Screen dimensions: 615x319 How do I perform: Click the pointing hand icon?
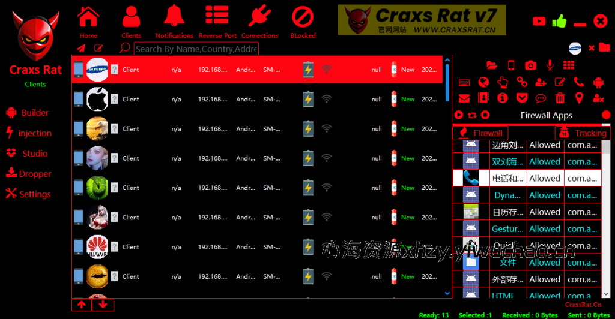coord(503,82)
